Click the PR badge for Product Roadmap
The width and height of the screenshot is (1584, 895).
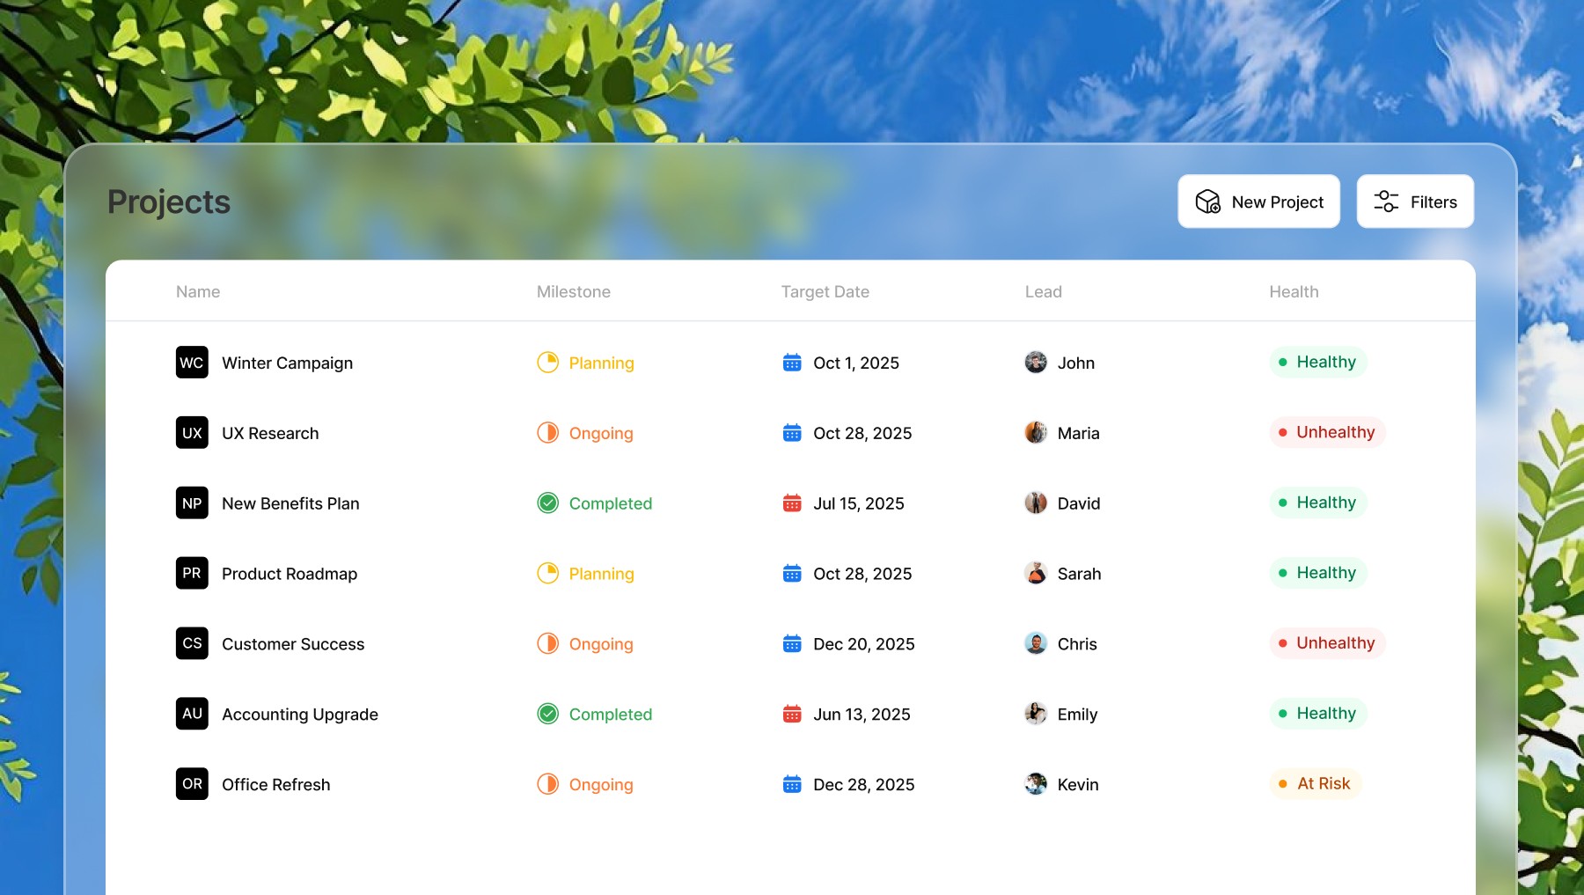click(x=192, y=573)
